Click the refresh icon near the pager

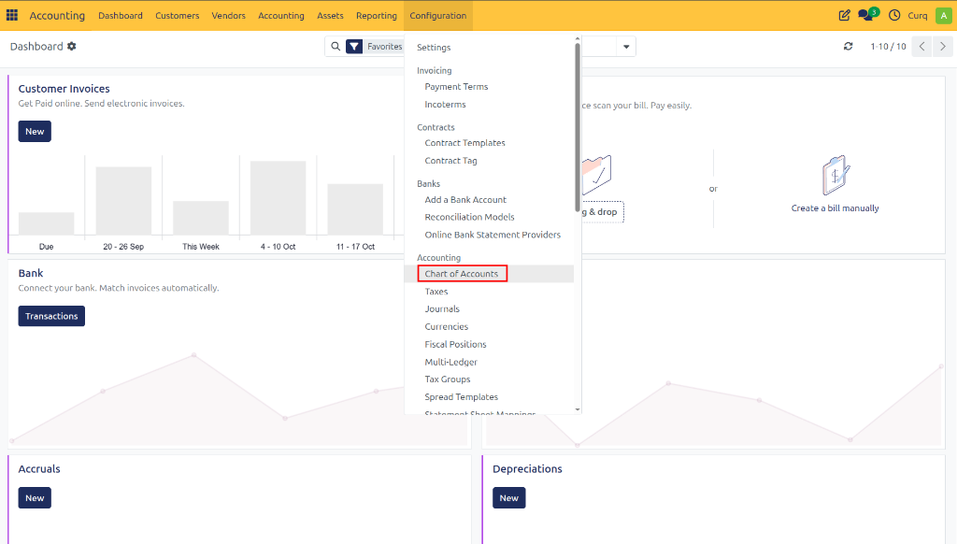(849, 47)
